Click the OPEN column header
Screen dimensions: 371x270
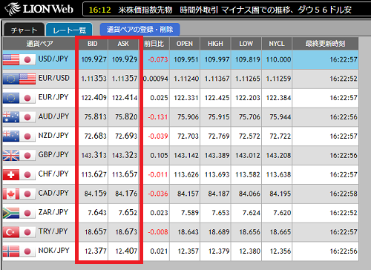click(185, 44)
